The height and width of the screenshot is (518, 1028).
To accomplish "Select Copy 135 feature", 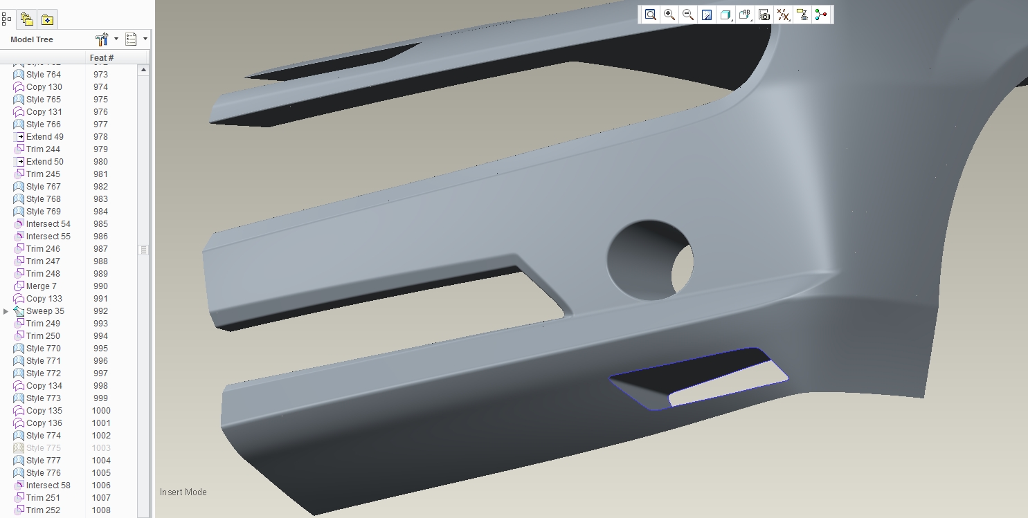I will pyautogui.click(x=44, y=411).
